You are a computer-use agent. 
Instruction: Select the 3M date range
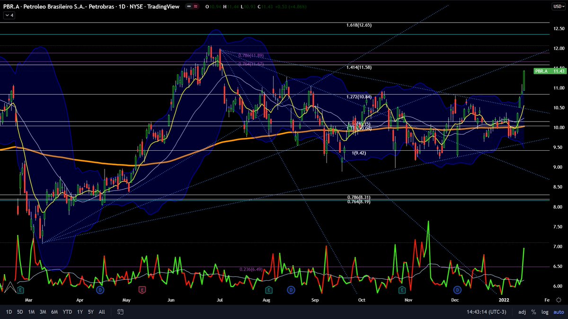point(43,312)
